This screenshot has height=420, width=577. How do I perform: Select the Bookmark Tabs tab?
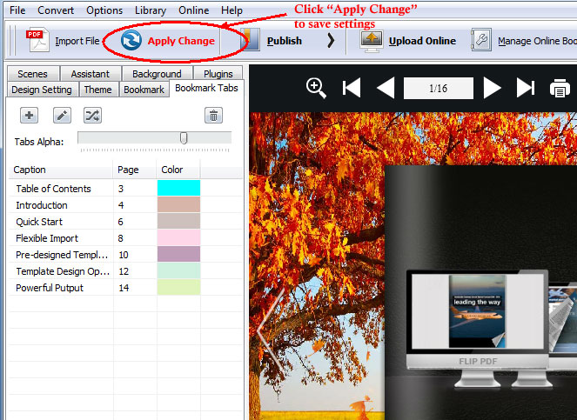(x=206, y=89)
